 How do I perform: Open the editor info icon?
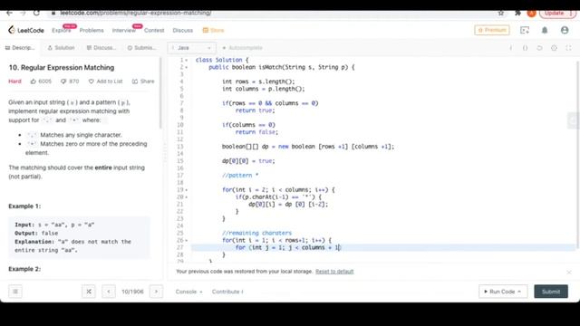pyautogui.click(x=511, y=48)
